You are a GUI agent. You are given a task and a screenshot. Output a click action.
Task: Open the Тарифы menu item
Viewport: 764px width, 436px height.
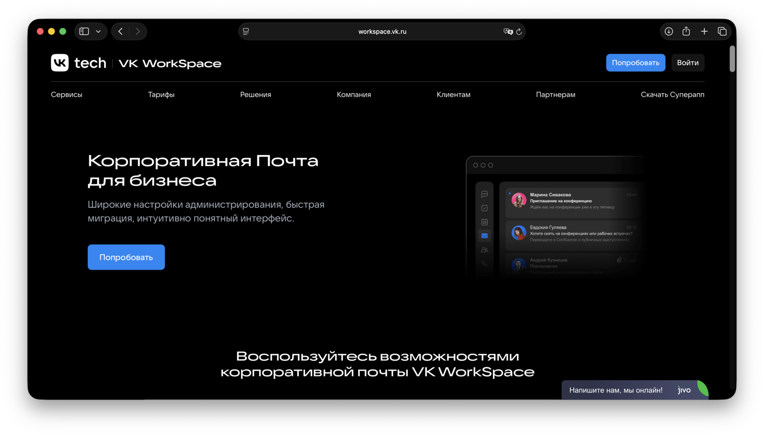coord(161,95)
